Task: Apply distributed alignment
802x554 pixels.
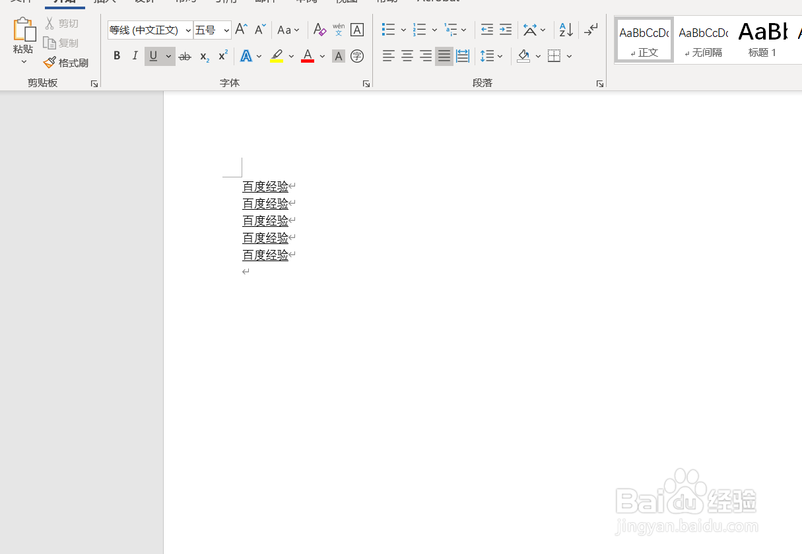Action: click(x=463, y=56)
